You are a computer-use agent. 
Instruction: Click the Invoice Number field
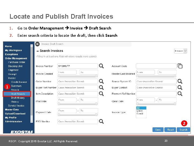78,66
